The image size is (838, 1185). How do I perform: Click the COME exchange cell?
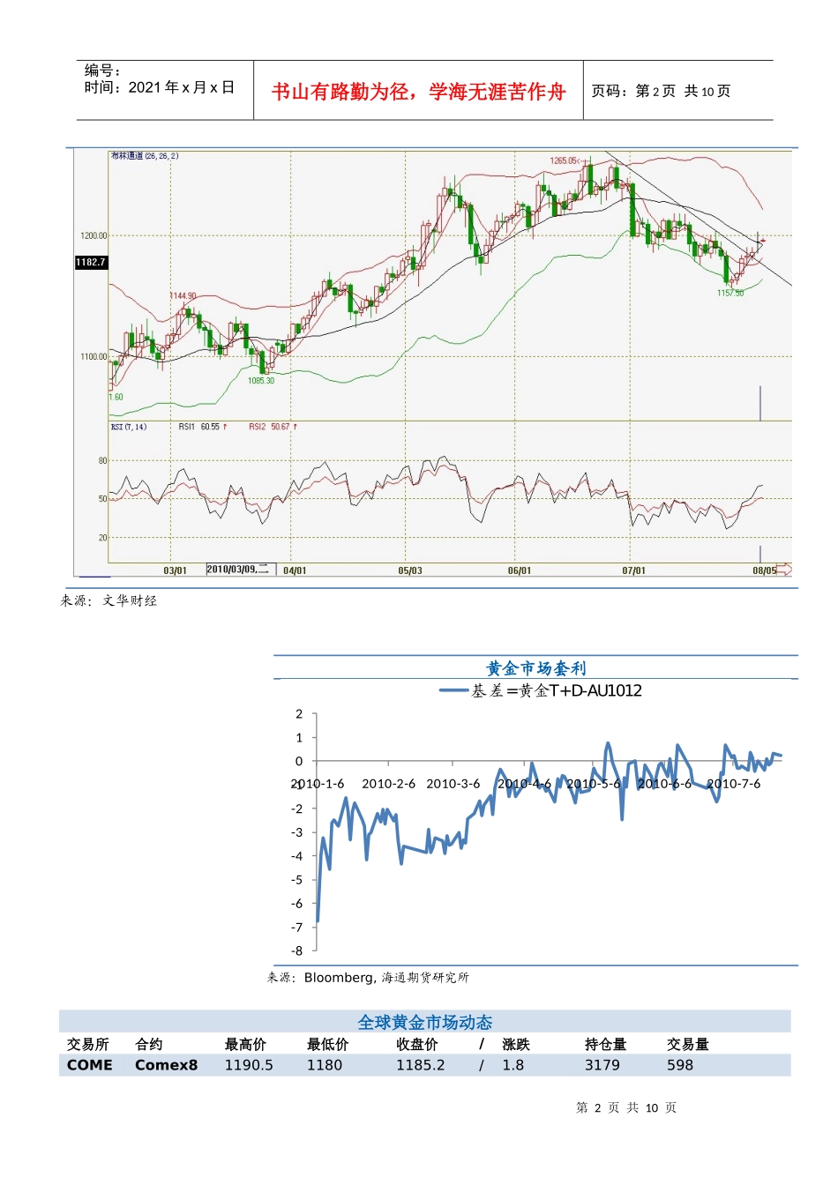pos(90,1065)
